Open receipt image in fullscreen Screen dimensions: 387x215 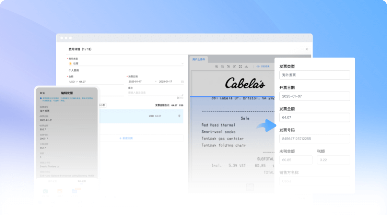coord(240,67)
